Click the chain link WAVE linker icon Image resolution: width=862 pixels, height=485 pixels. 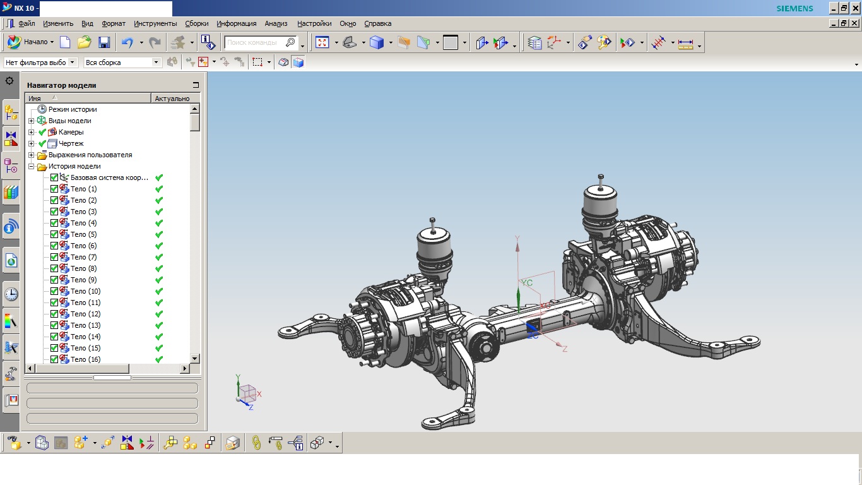(256, 443)
